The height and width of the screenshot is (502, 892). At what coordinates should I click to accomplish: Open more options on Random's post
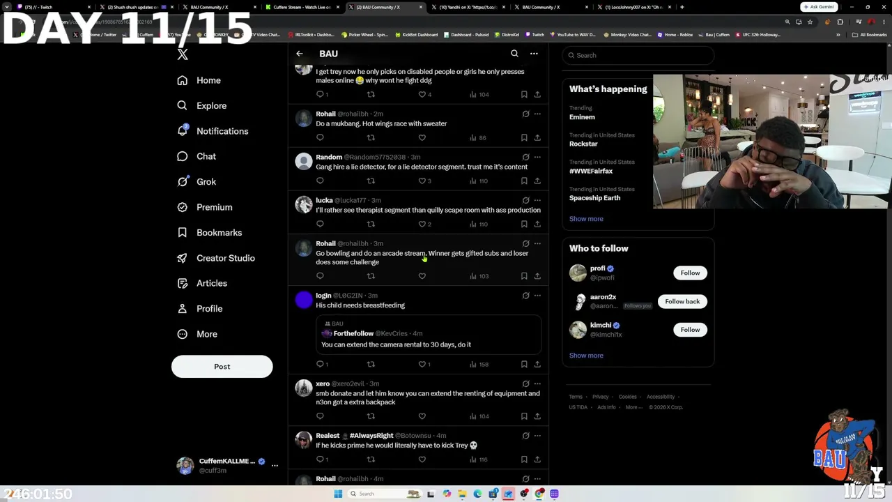pos(537,157)
